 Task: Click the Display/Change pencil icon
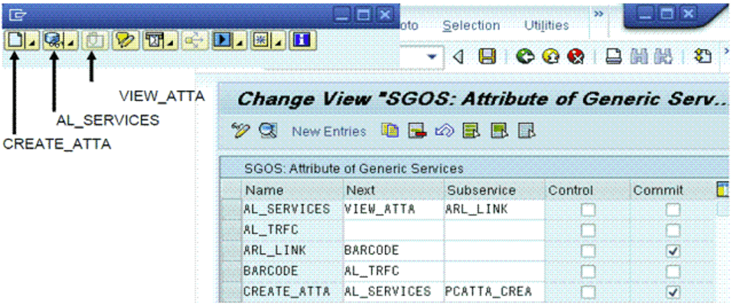click(241, 131)
